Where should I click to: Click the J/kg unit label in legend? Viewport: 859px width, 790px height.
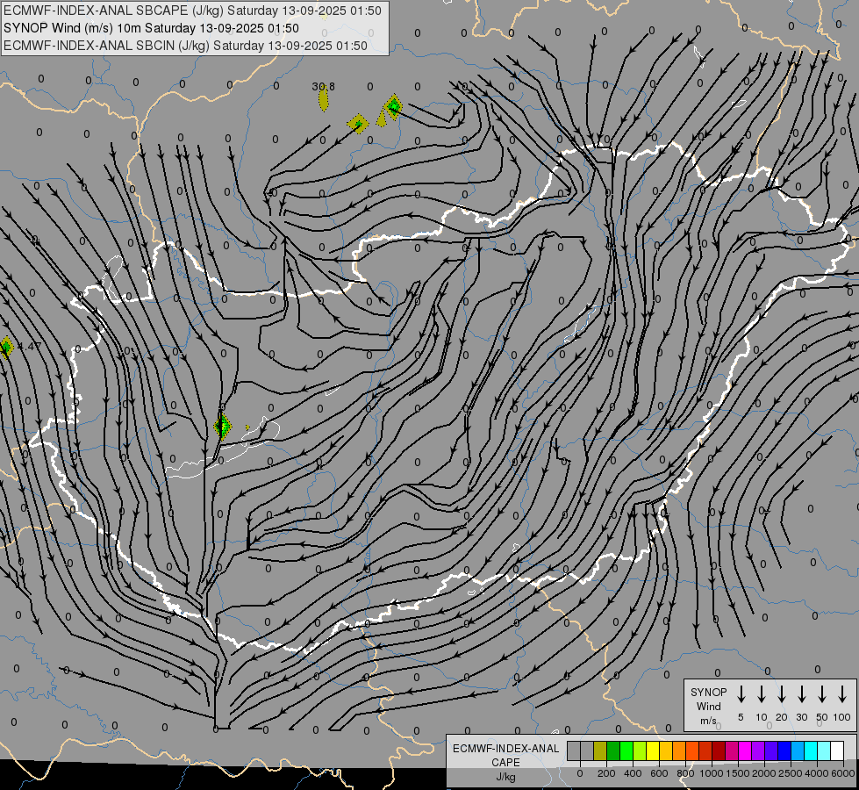(x=505, y=777)
